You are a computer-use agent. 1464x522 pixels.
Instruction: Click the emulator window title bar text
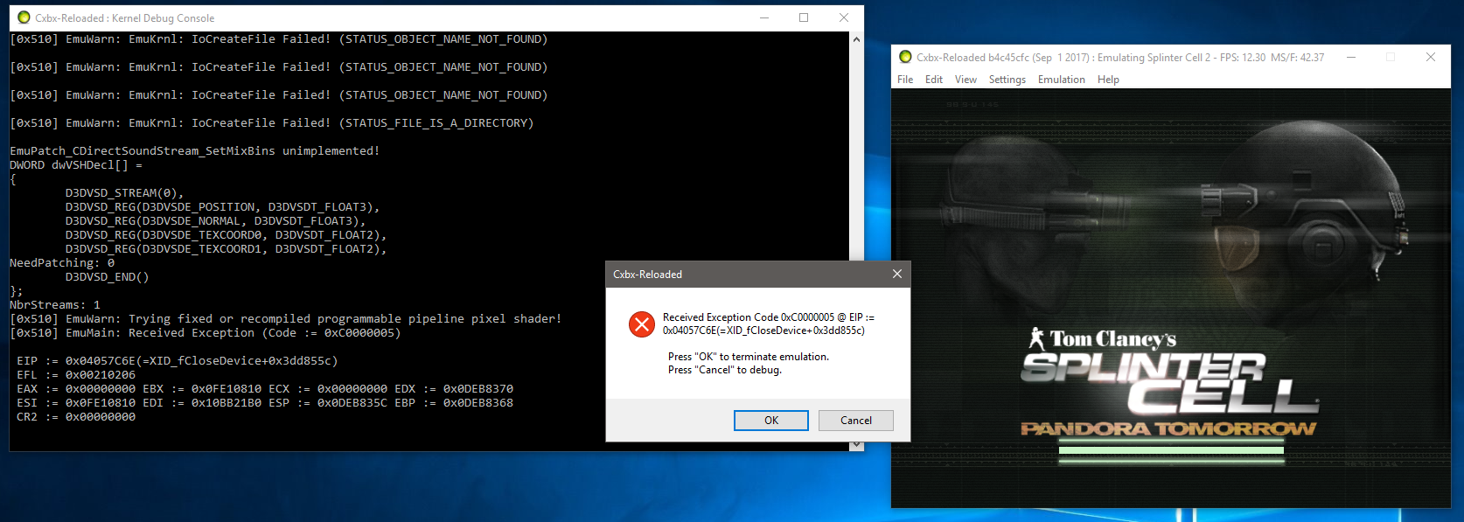click(1120, 58)
